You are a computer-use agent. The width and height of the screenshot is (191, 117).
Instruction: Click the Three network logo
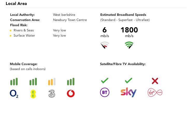click(52, 94)
